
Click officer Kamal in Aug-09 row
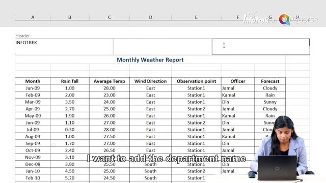(238, 137)
